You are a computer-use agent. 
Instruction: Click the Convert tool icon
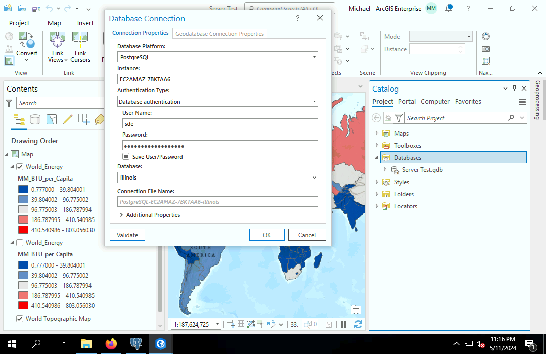point(26,40)
